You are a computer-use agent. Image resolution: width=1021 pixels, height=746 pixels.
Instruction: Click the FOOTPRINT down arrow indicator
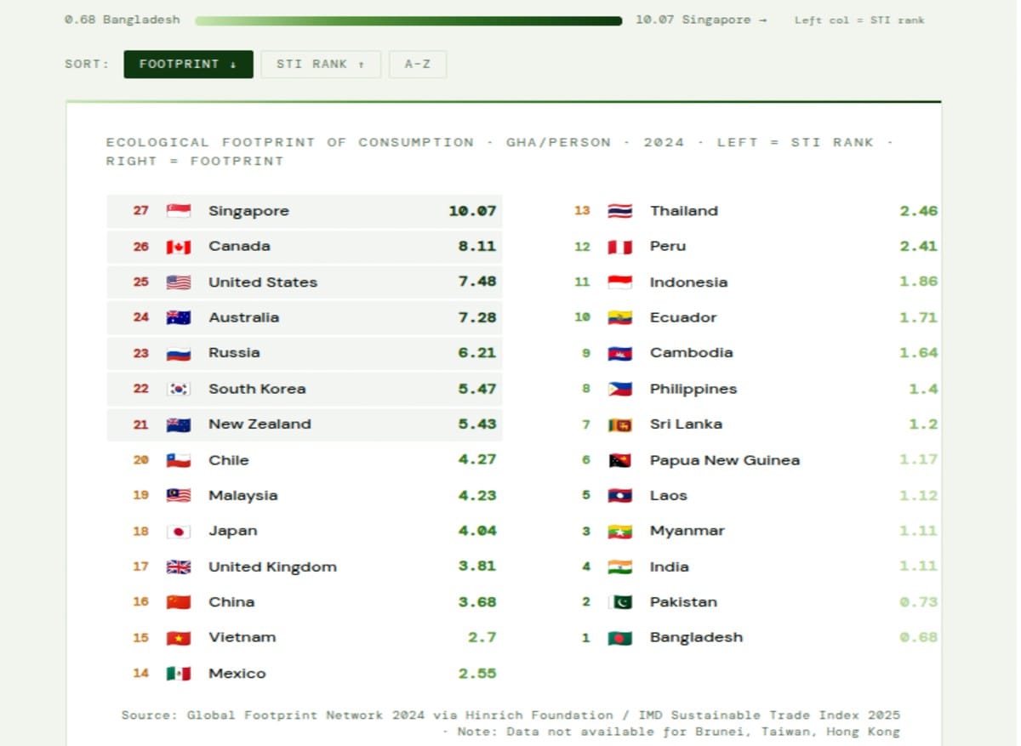[231, 64]
